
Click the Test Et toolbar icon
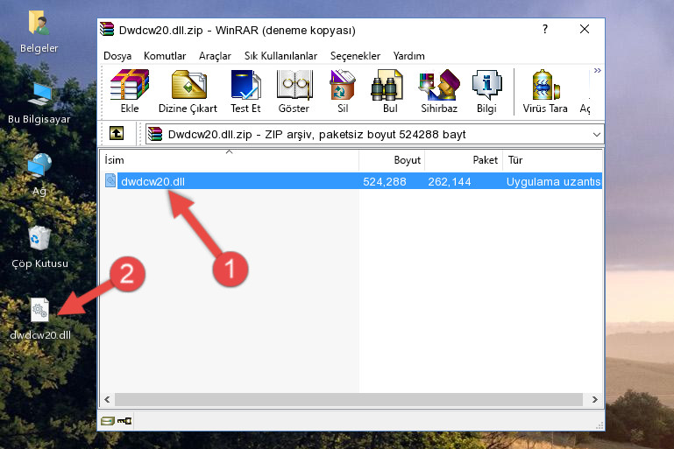[x=245, y=91]
